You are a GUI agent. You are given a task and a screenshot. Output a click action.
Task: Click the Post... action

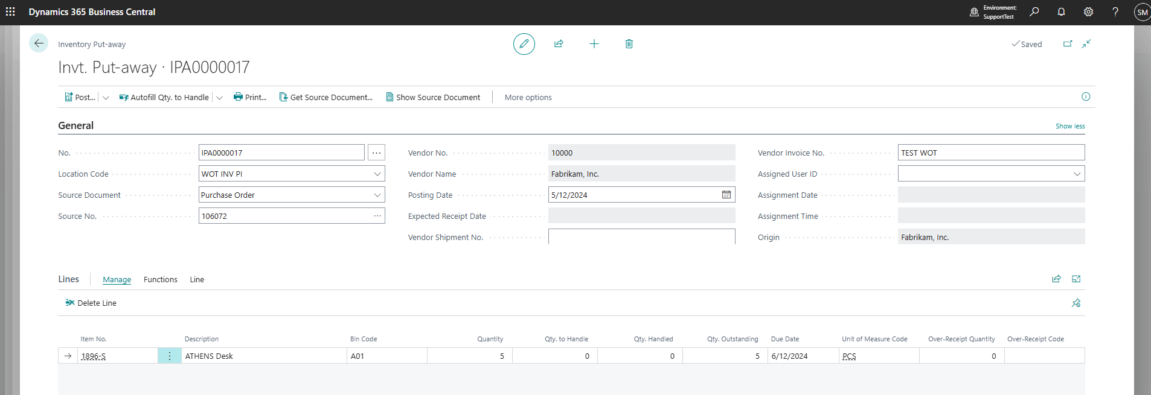point(80,97)
